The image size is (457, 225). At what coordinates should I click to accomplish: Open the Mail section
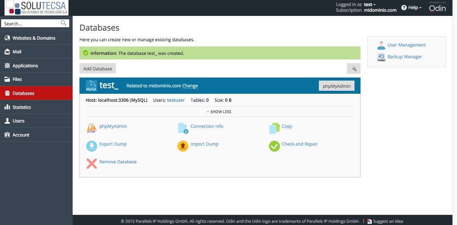[36, 52]
